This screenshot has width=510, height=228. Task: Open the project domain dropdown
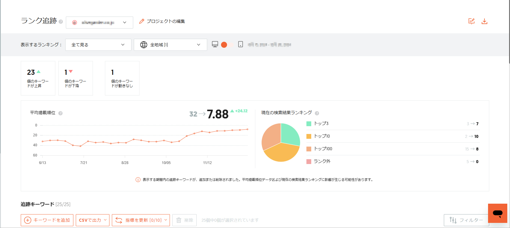point(100,23)
